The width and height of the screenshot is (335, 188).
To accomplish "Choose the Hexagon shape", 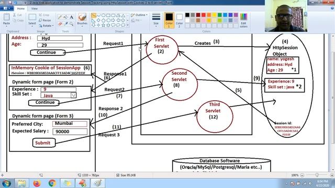I will [x=108, y=20].
